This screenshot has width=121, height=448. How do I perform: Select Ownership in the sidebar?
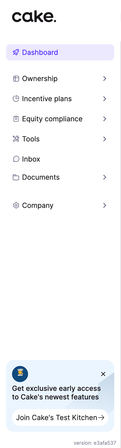pos(60,79)
